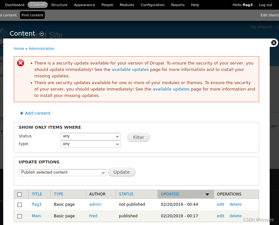
Task: Click the Filter button
Action: (139, 137)
